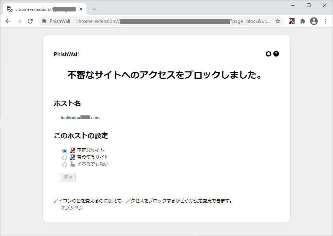Close the chrome-extension tab
333x236 pixels.
pos(81,9)
